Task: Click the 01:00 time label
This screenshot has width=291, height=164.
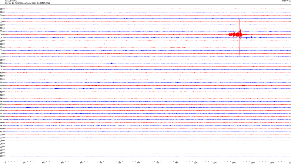Action: [2, 15]
